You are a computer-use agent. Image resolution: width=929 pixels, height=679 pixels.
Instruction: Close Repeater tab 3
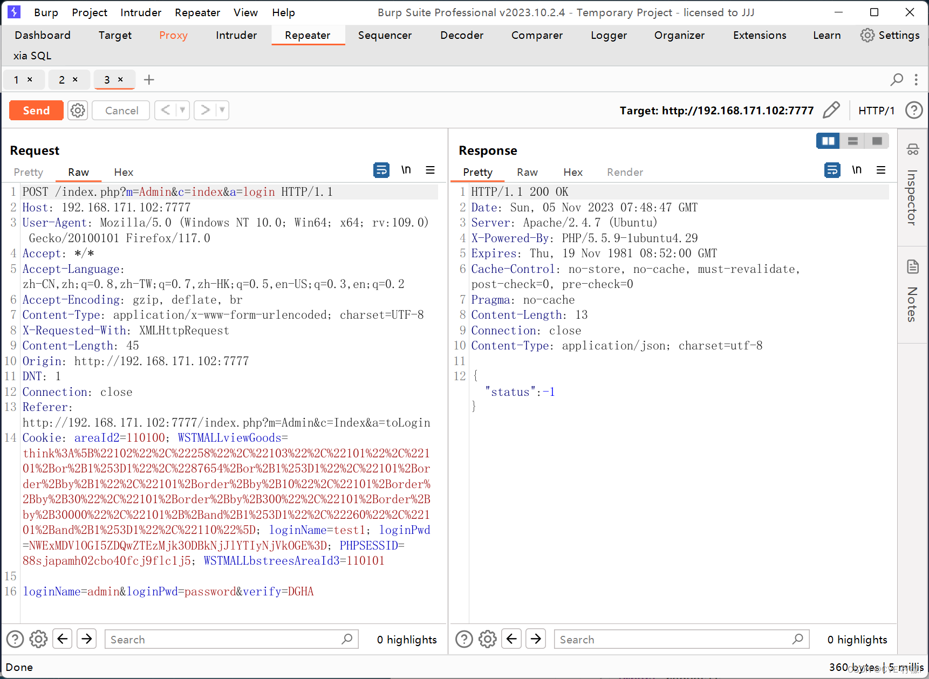coord(120,79)
